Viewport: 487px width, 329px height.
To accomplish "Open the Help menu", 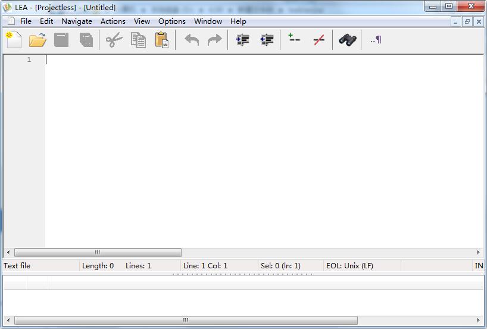I will [x=238, y=21].
